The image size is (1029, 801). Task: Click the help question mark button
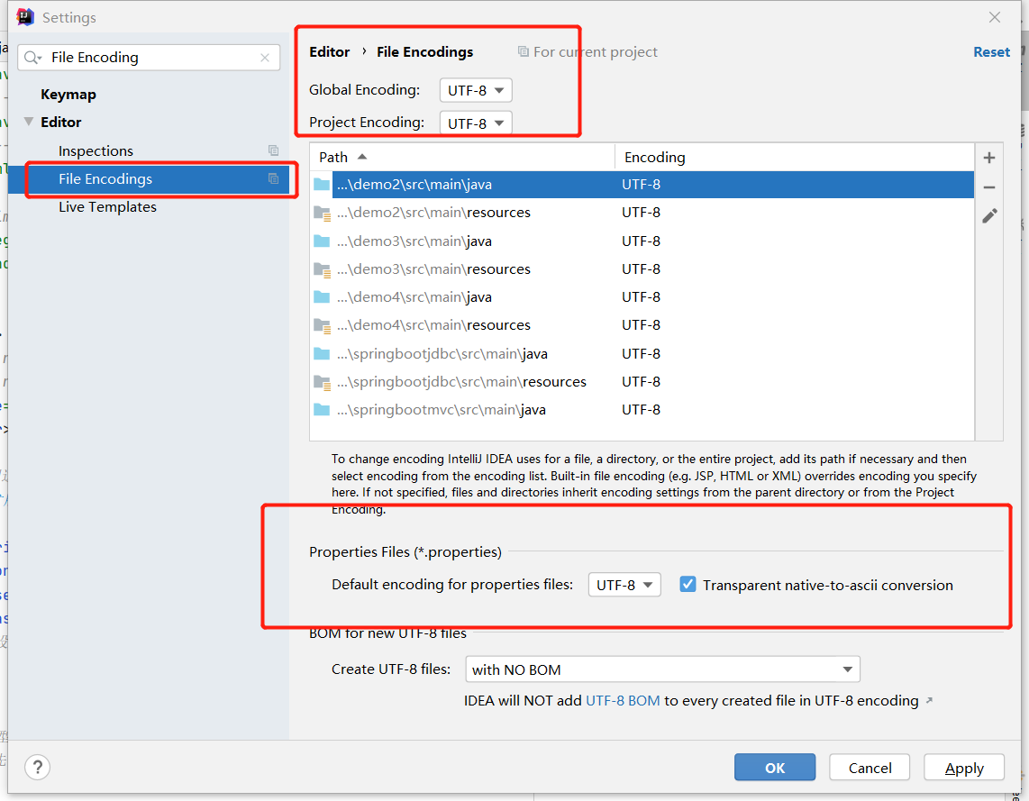click(38, 767)
